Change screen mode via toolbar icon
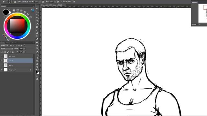207x116 pixels. point(37,79)
